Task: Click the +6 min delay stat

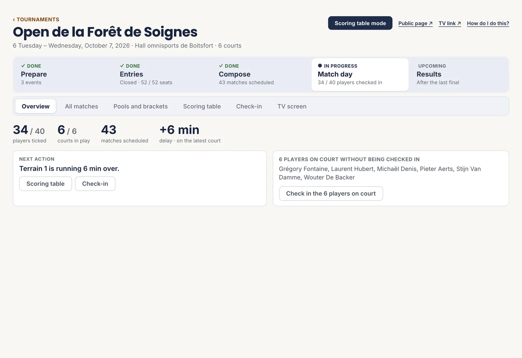Action: pyautogui.click(x=190, y=134)
